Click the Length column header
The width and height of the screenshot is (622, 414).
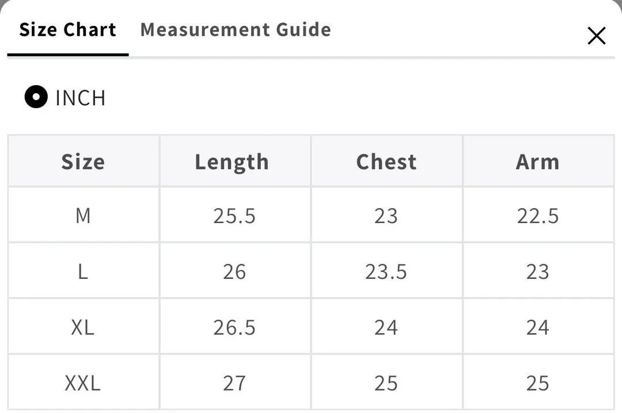[x=232, y=162]
